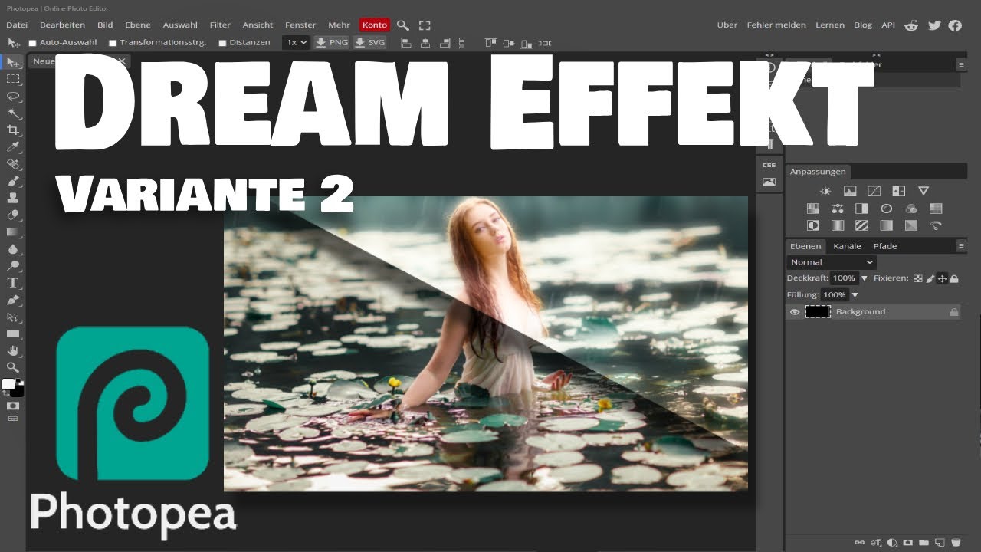Open the CSS side panel
981x552 pixels.
pos(769,165)
